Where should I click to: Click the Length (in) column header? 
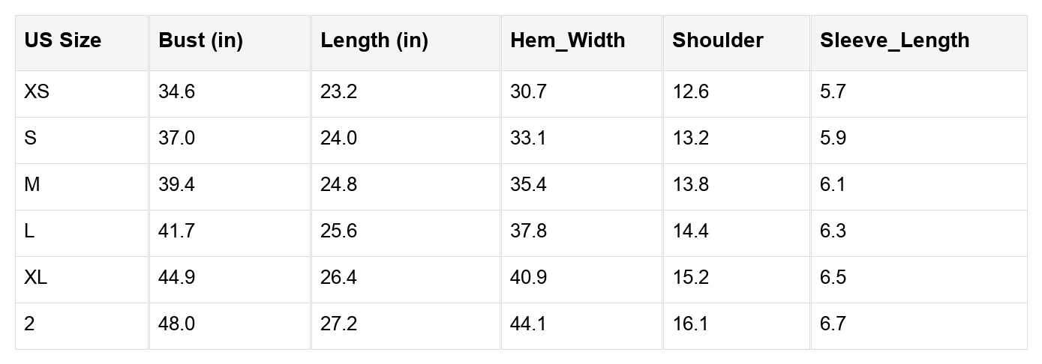coord(374,40)
